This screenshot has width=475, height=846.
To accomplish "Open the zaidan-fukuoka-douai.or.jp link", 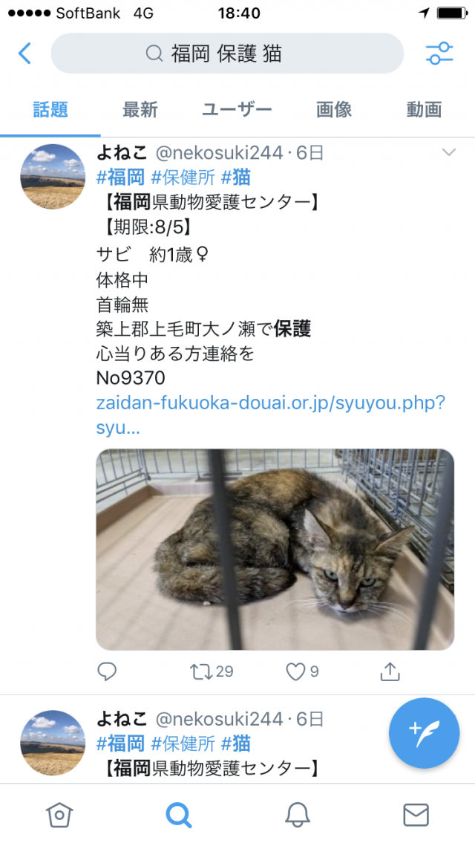I will click(271, 415).
